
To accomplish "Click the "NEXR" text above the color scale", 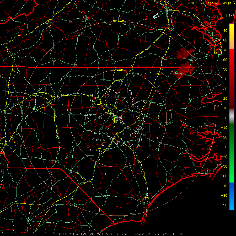I will pyautogui.click(x=230, y=15).
